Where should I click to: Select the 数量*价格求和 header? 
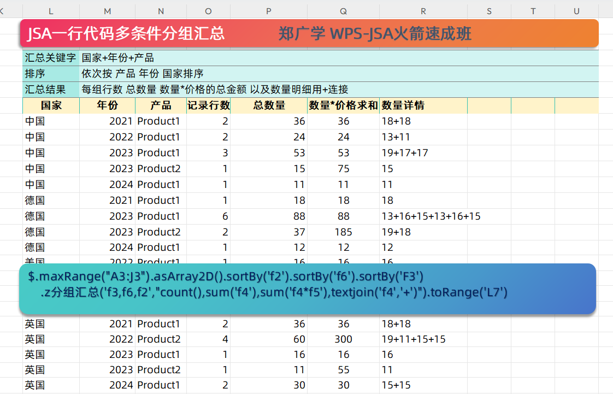click(343, 105)
